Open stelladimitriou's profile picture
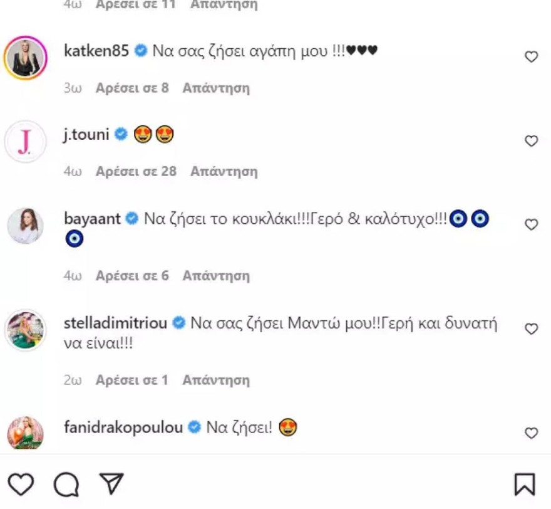The width and height of the screenshot is (551, 509). (26, 330)
